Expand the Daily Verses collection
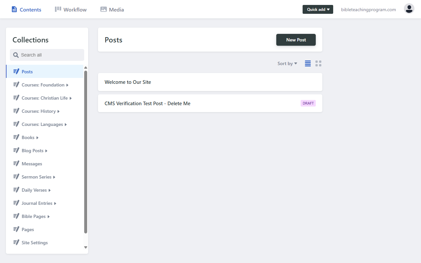 click(49, 190)
